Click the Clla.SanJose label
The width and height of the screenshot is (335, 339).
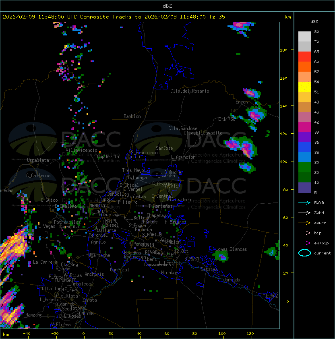[x=183, y=128]
